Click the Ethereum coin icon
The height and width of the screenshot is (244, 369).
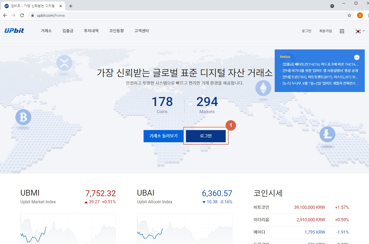(263, 88)
